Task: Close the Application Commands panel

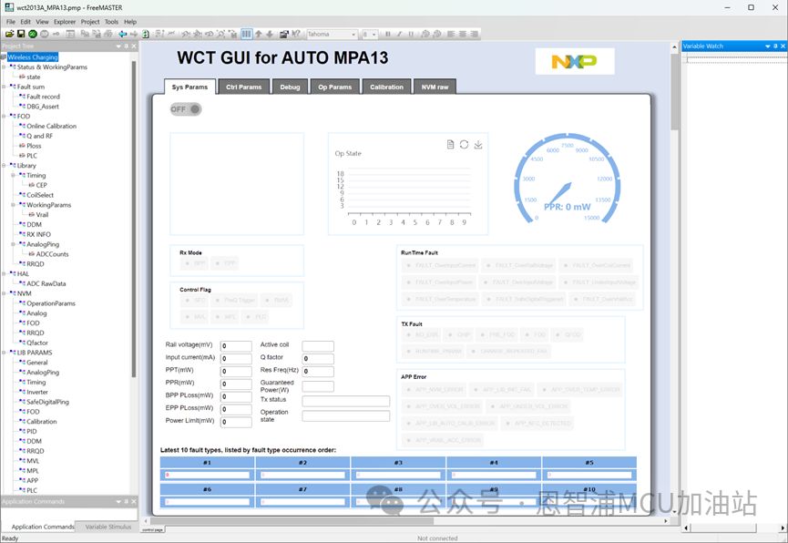Action: point(134,502)
